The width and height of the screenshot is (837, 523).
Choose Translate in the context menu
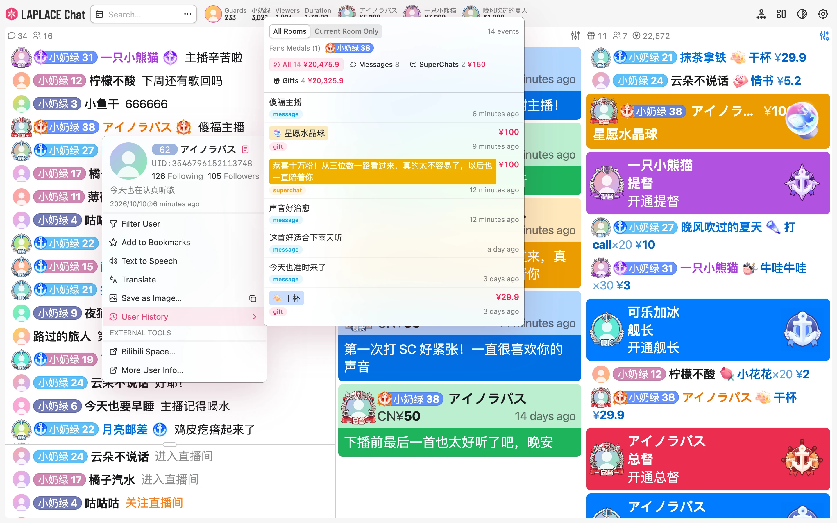184,280
